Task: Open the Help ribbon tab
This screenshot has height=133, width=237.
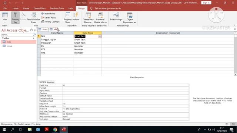Action: (71, 8)
